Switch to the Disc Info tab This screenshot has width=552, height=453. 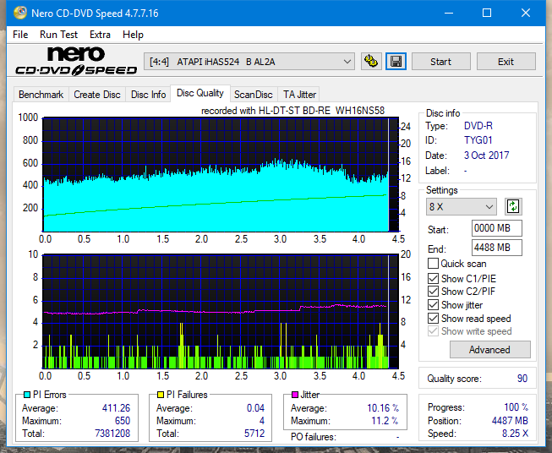tap(148, 95)
